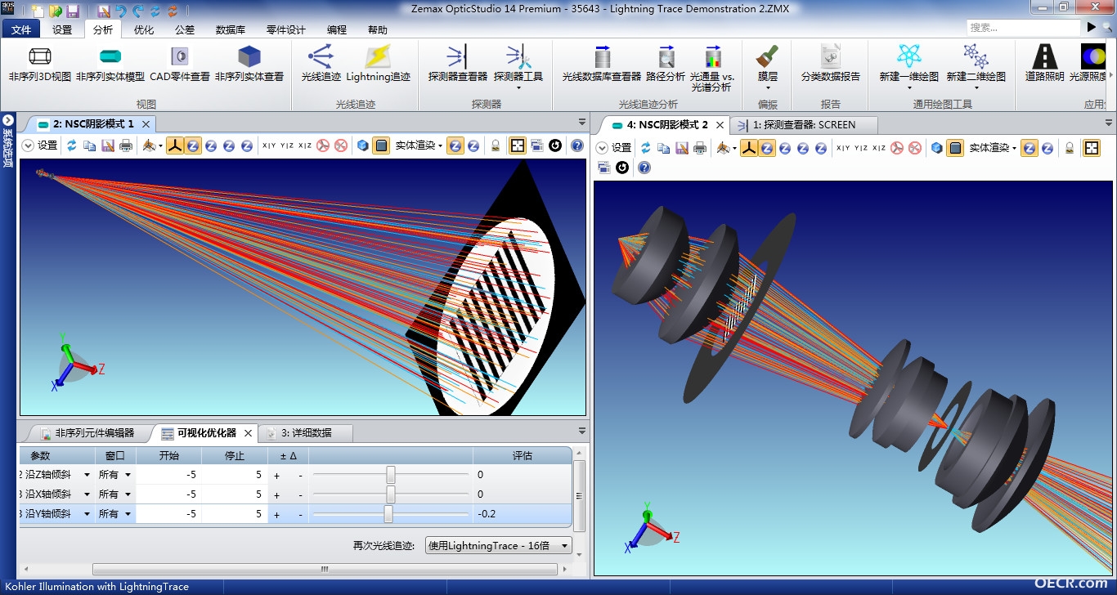Open help for NSC阴影模式 2 window
Image resolution: width=1117 pixels, height=595 pixels.
click(644, 168)
